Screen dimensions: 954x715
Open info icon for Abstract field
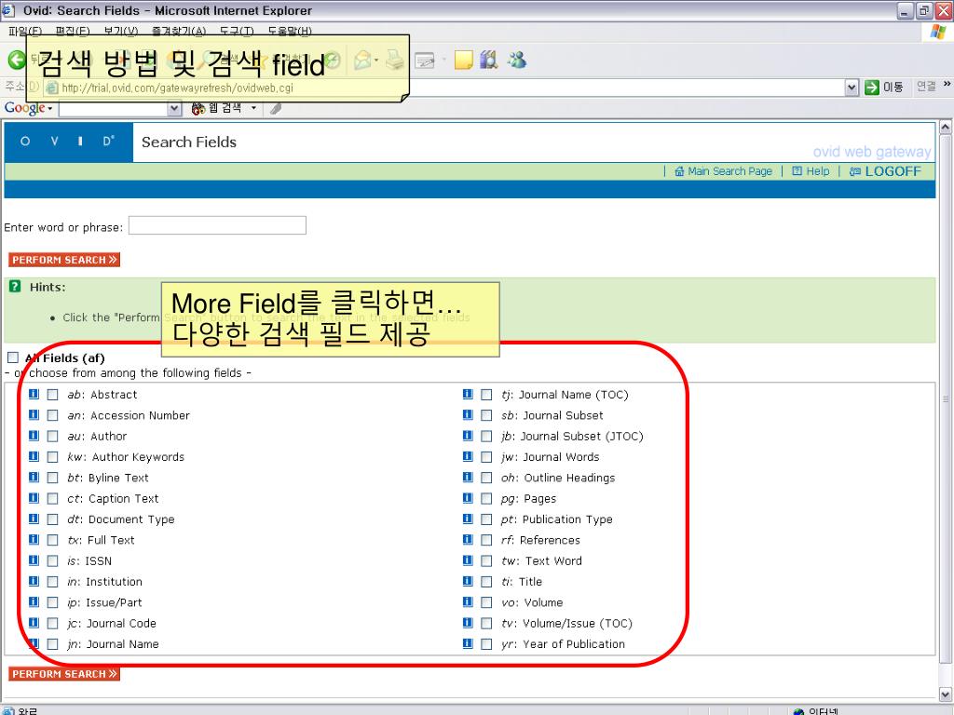coord(34,394)
